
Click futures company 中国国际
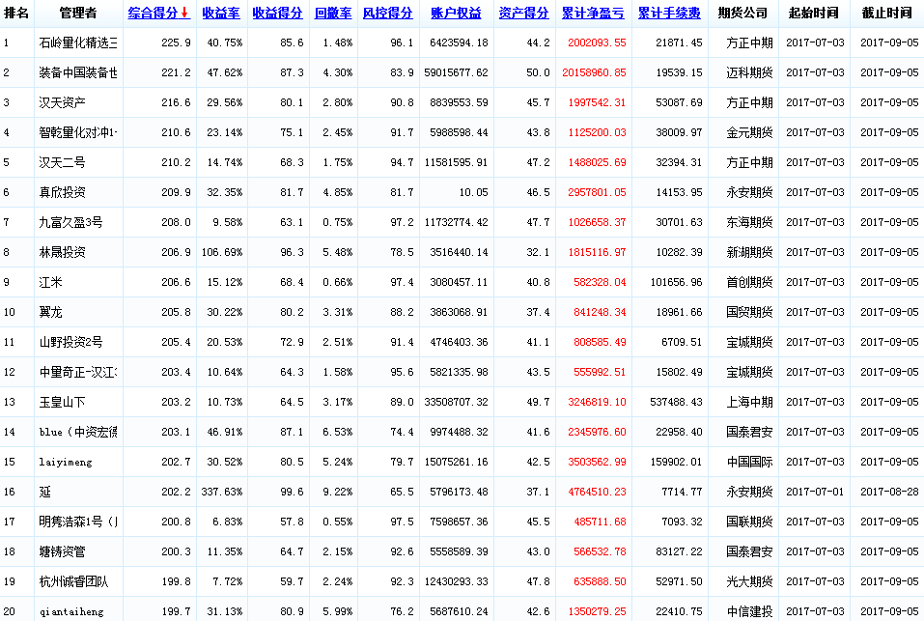749,462
